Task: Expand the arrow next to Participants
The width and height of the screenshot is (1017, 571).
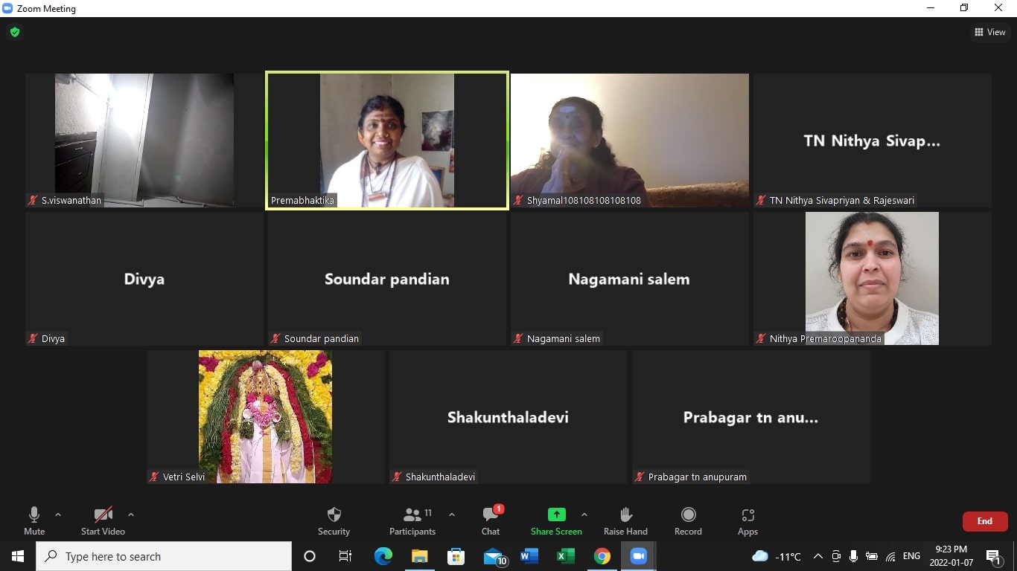Action: click(451, 514)
